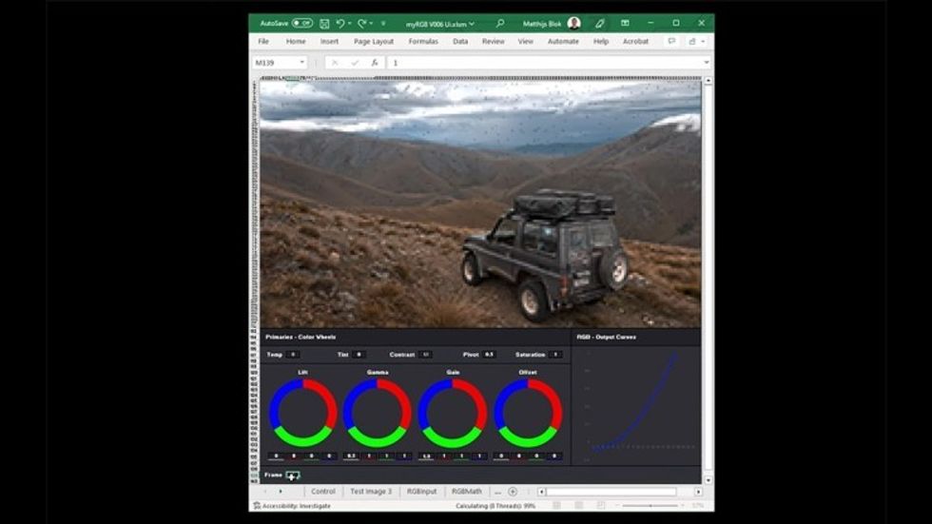Open the Share dropdown arrow
Image resolution: width=932 pixels, height=524 pixels.
[x=703, y=42]
